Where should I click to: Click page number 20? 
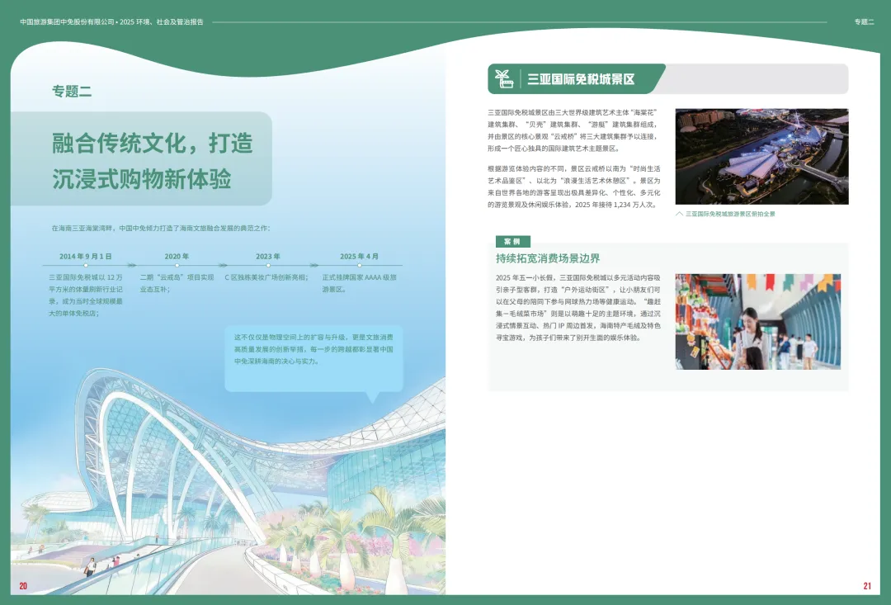tap(23, 586)
